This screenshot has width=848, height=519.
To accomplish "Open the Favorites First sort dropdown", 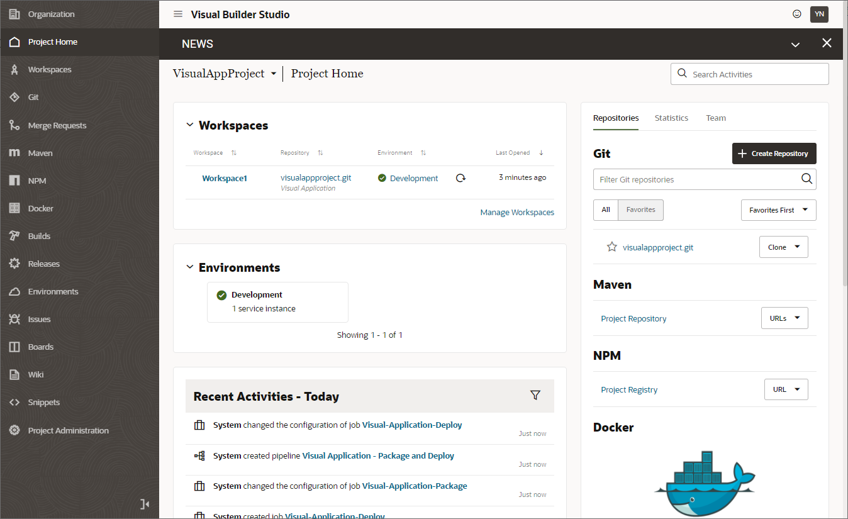I will click(x=778, y=210).
